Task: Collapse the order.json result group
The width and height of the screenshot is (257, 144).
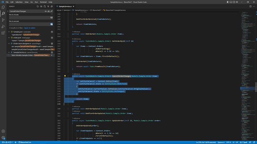Action: (9, 38)
